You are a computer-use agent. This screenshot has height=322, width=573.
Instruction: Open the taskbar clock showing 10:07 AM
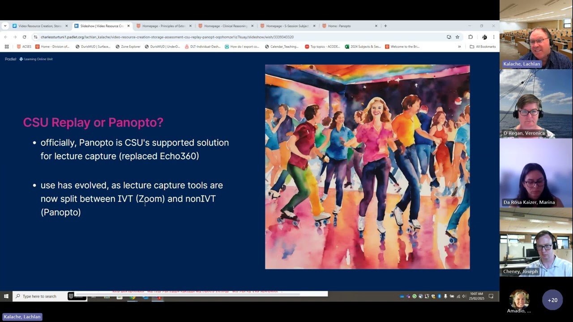coord(476,296)
